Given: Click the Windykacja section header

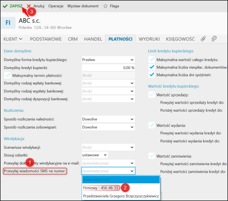Looking at the screenshot, I should tap(14, 139).
